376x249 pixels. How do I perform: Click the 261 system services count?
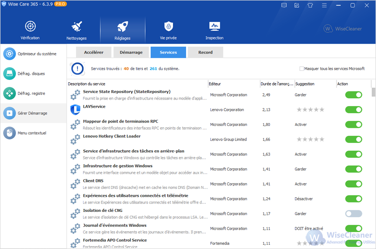(153, 69)
